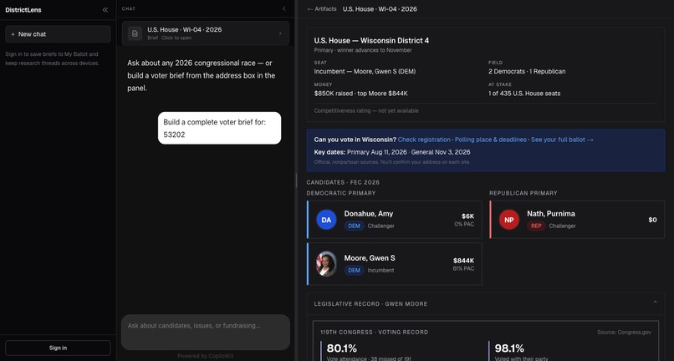Click the 'U.S. House — Wisconsin District 4' heading
Viewport: 674px width, 361px height.
[x=371, y=40]
